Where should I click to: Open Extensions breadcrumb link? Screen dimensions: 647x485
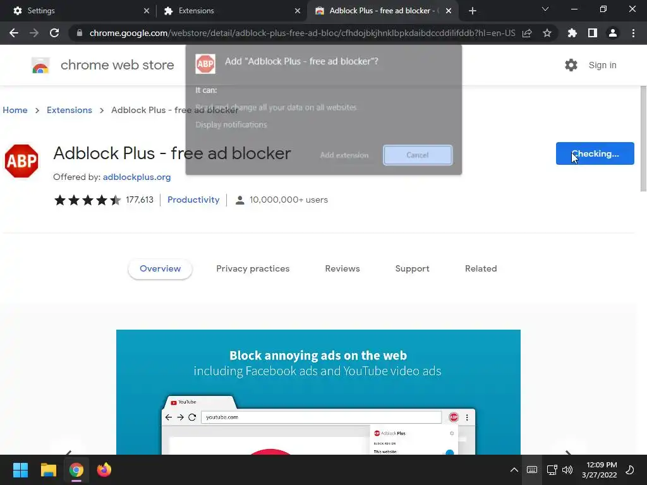click(x=70, y=110)
